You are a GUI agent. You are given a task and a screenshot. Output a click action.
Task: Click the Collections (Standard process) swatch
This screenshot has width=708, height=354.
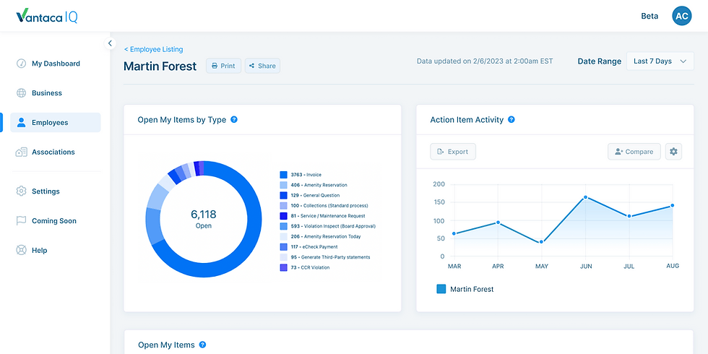[283, 205]
